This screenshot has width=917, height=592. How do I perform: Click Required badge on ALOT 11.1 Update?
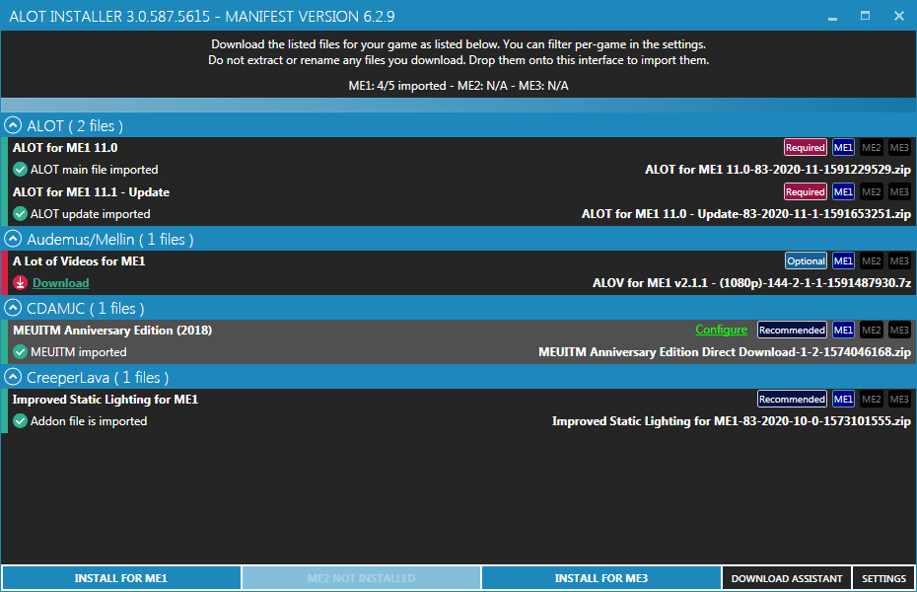[806, 191]
